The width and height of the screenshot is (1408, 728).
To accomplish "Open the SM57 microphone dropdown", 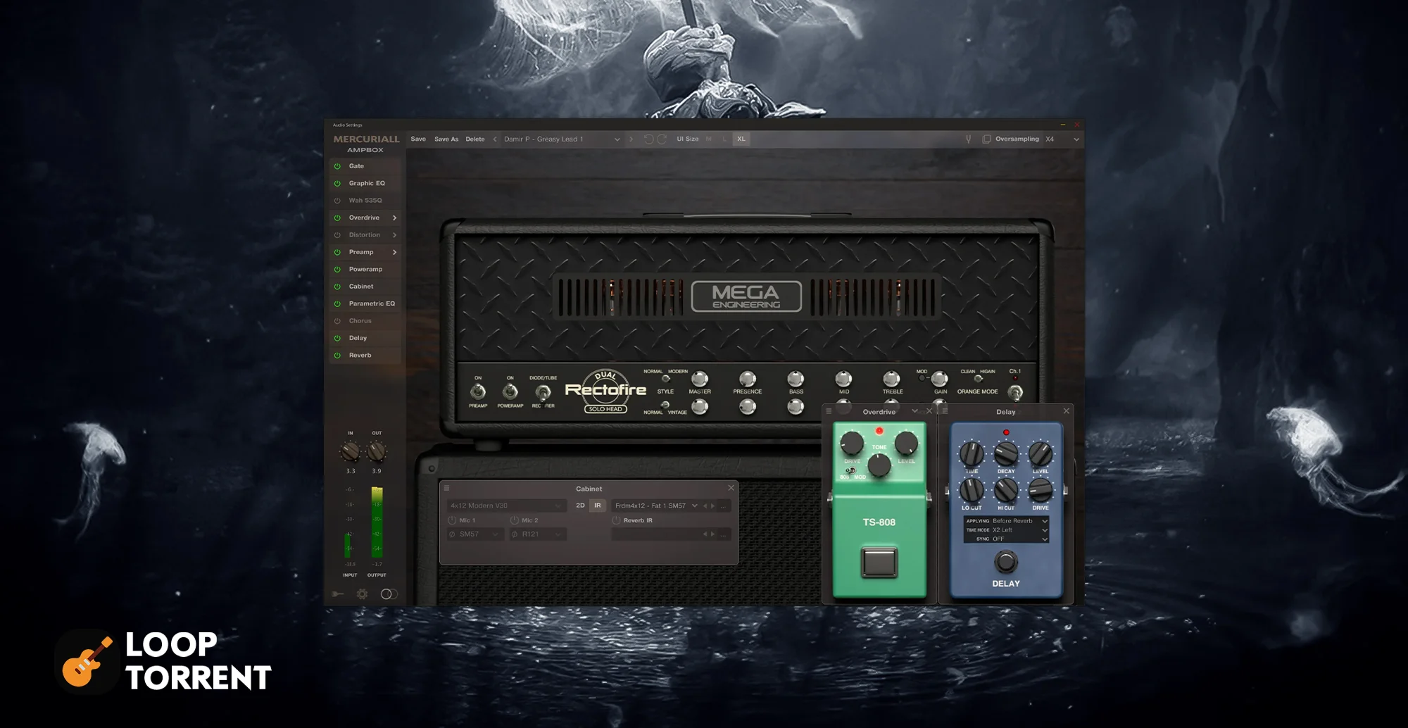I will click(x=476, y=534).
